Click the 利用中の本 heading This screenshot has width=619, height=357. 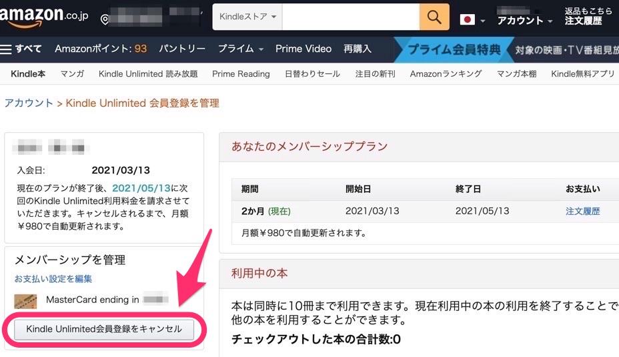click(x=259, y=274)
